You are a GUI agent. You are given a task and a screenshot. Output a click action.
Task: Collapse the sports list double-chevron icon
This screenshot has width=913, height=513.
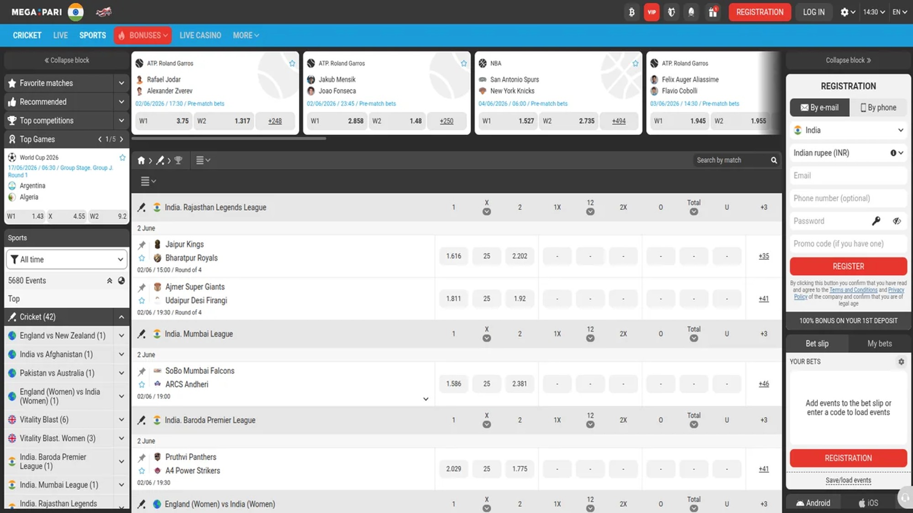coord(110,281)
